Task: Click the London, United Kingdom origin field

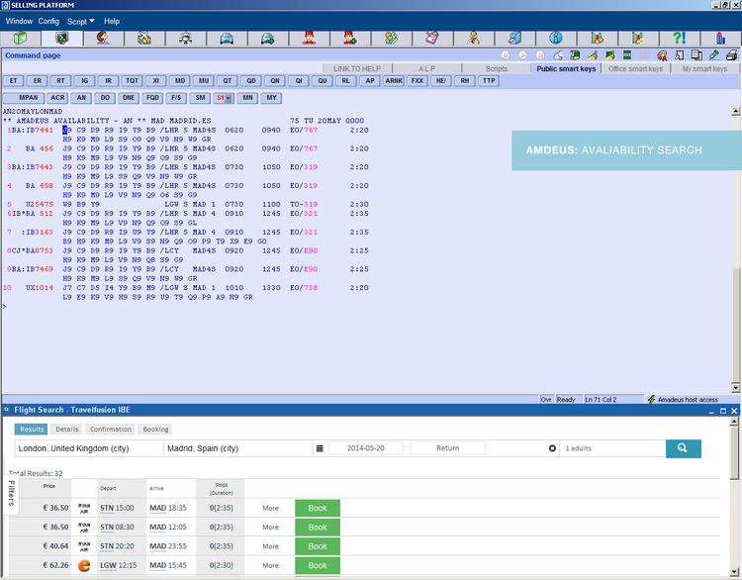Action: click(89, 448)
